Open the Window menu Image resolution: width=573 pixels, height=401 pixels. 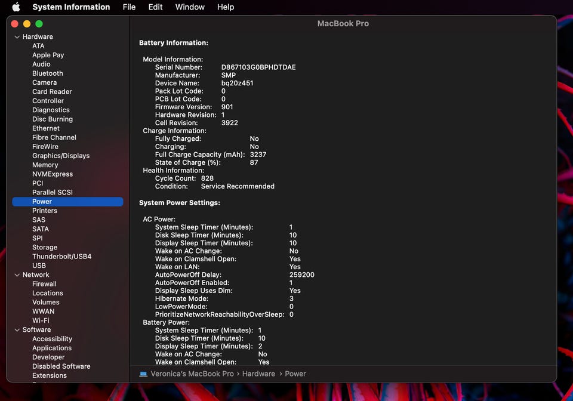[190, 7]
